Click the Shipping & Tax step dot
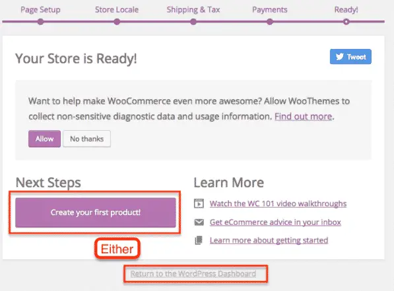The height and width of the screenshot is (291, 394). 193,22
